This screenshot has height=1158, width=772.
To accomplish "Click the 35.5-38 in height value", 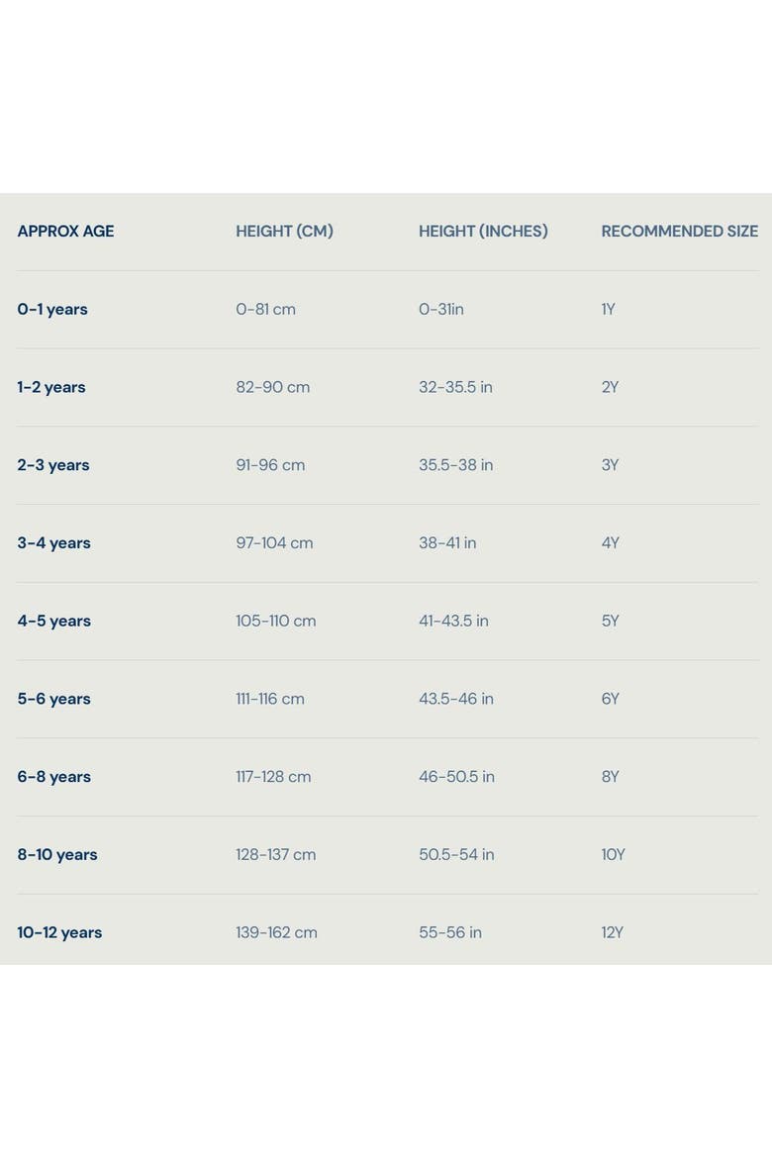I will click(456, 465).
